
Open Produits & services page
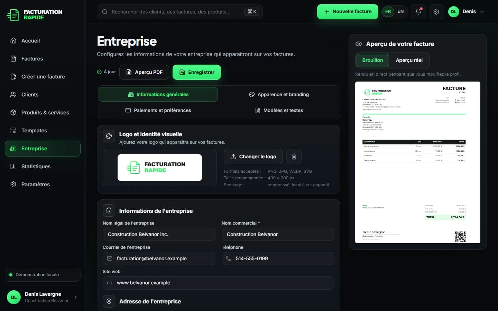click(43, 113)
